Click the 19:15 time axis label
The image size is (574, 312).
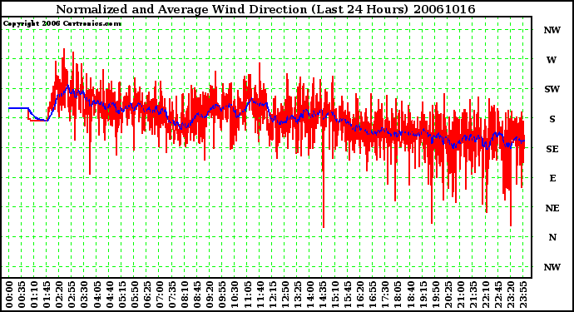[423, 295]
